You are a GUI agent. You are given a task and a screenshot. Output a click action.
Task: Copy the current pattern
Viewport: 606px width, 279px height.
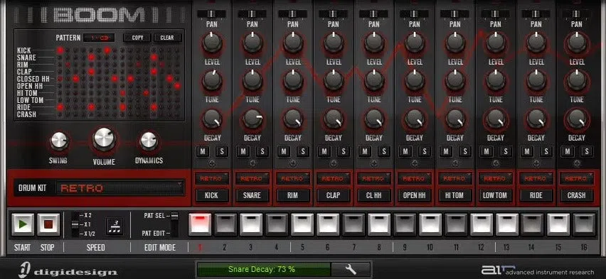click(x=137, y=38)
